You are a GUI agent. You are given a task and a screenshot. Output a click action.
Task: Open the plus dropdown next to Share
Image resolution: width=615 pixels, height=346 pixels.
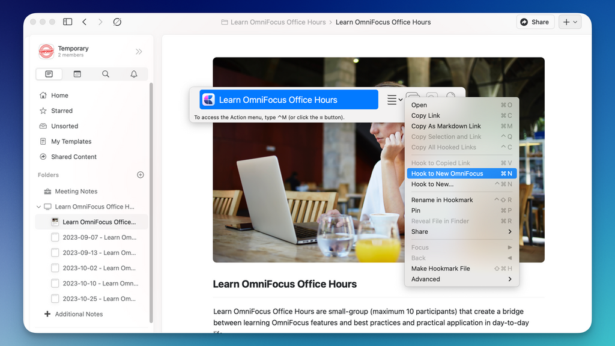click(x=570, y=22)
